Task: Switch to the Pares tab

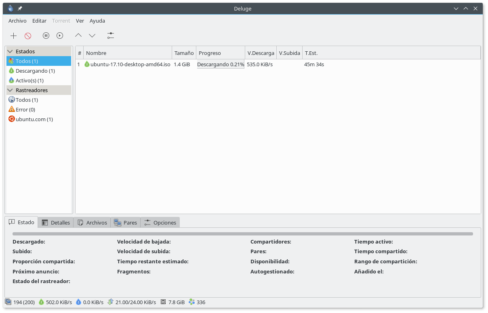Action: (126, 223)
